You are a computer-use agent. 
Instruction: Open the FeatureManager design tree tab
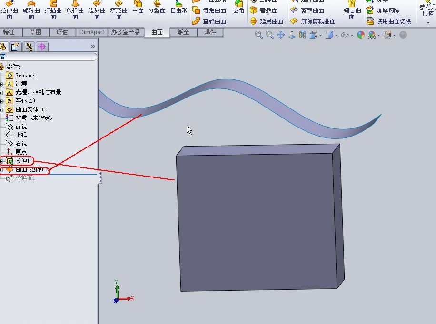point(3,47)
